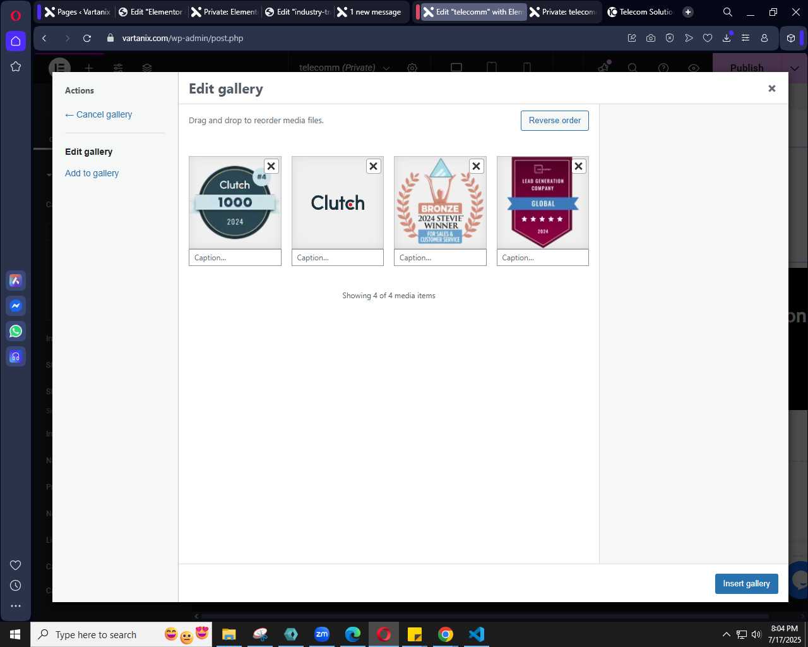Open Visual Studio Code from the taskbar
Viewport: 808px width, 647px height.
tap(477, 634)
